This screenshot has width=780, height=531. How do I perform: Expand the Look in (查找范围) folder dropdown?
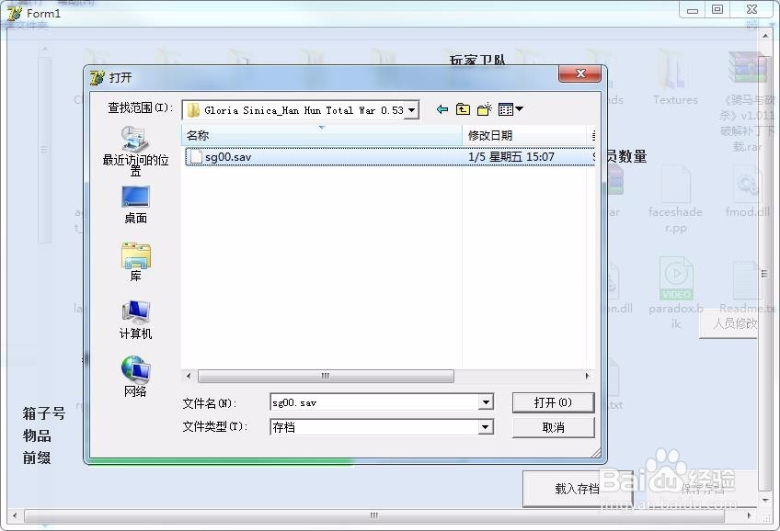411,110
